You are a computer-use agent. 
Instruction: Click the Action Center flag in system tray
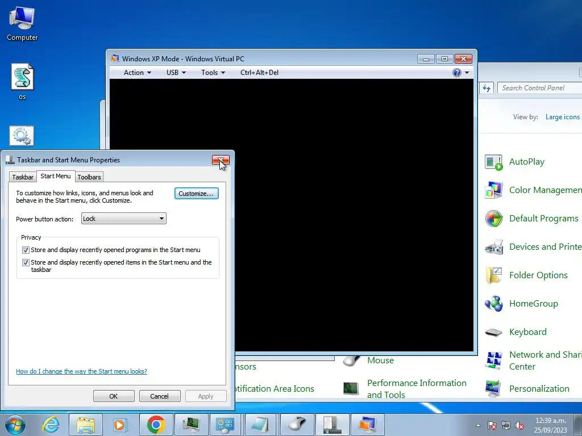492,425
